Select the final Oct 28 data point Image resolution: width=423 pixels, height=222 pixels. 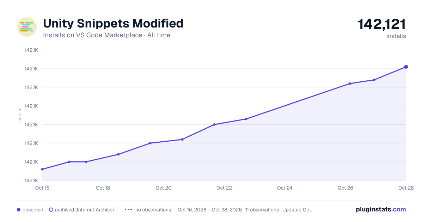[406, 67]
